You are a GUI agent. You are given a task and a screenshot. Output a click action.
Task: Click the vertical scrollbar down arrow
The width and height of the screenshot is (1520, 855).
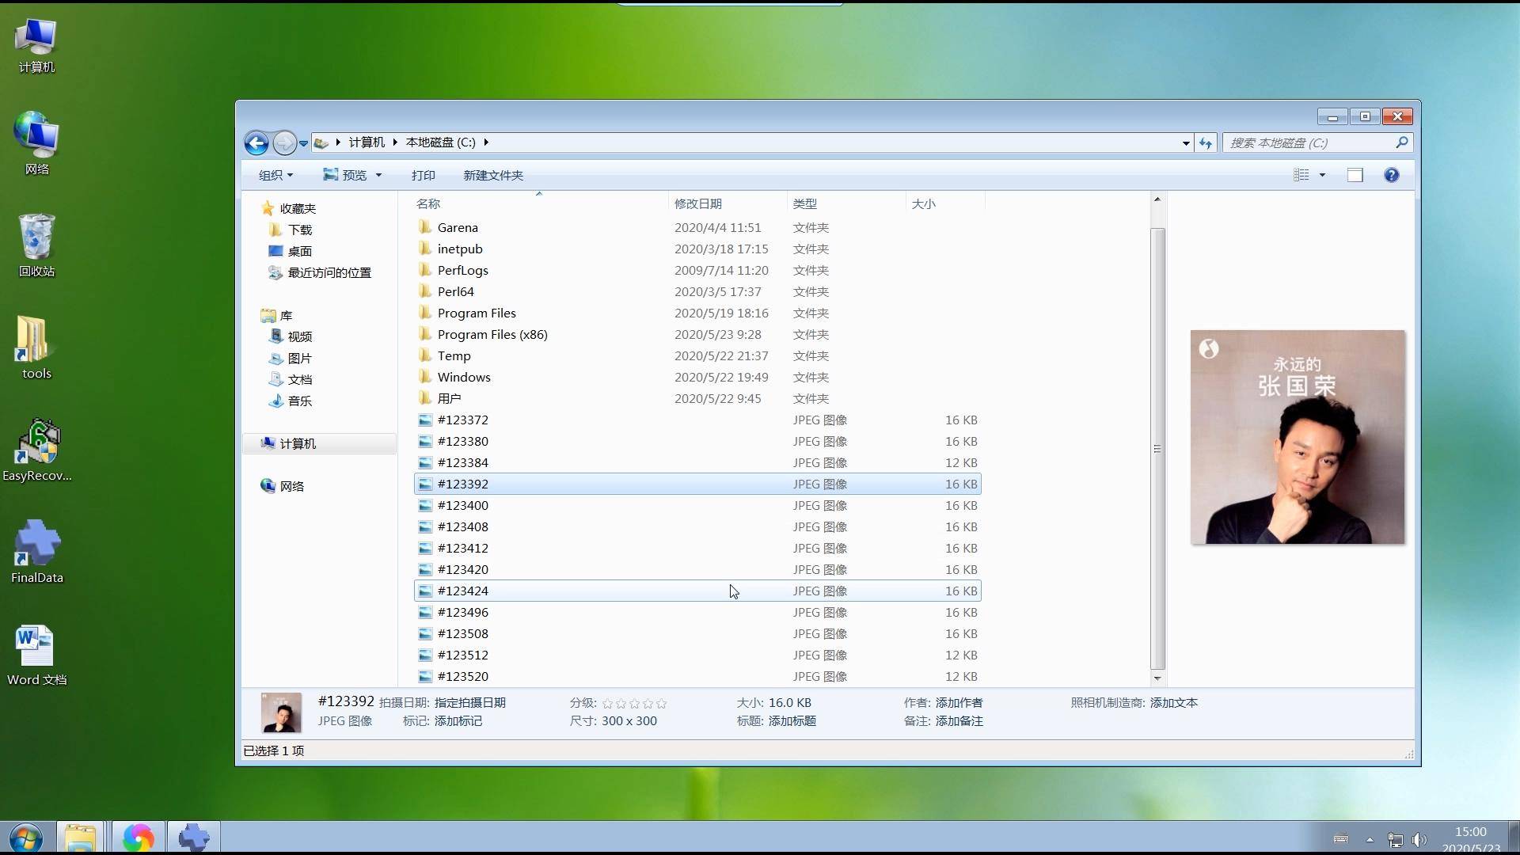1157,678
